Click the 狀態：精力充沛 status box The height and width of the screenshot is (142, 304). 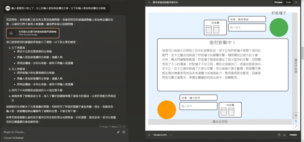[x=198, y=97]
